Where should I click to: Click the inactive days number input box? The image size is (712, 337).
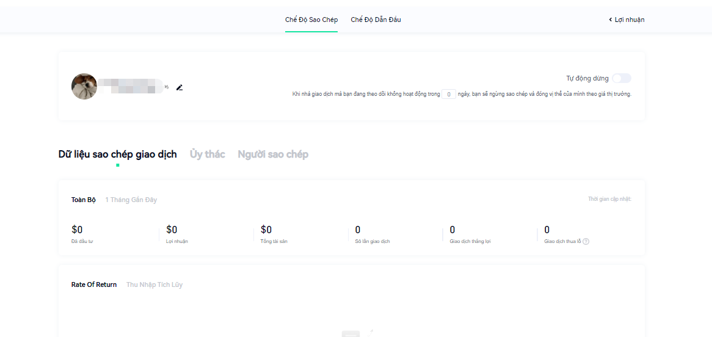coord(449,95)
